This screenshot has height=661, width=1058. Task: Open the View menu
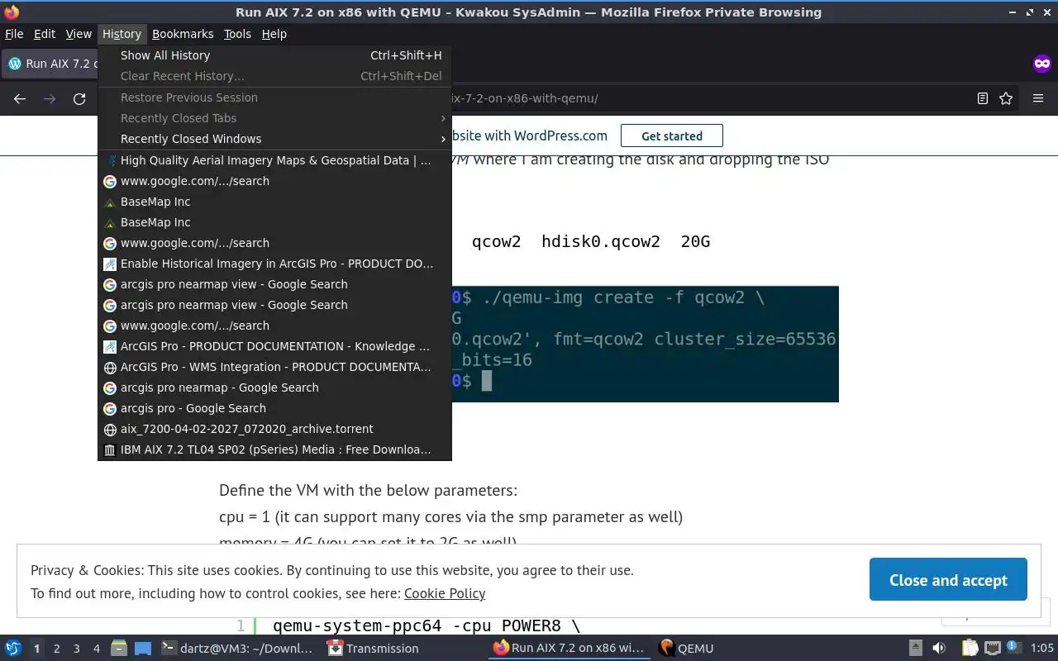(x=79, y=34)
